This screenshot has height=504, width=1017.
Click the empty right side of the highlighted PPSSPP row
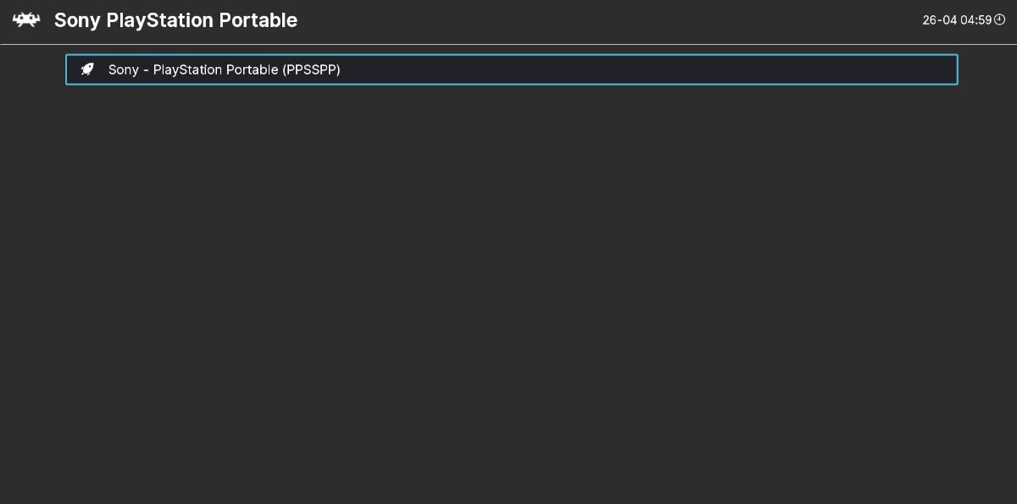678,69
